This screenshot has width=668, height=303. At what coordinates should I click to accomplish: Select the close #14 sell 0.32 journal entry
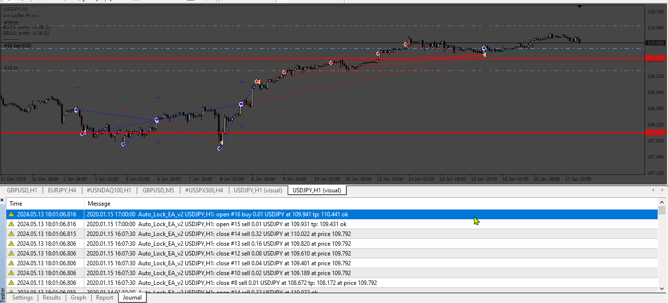coord(332,234)
